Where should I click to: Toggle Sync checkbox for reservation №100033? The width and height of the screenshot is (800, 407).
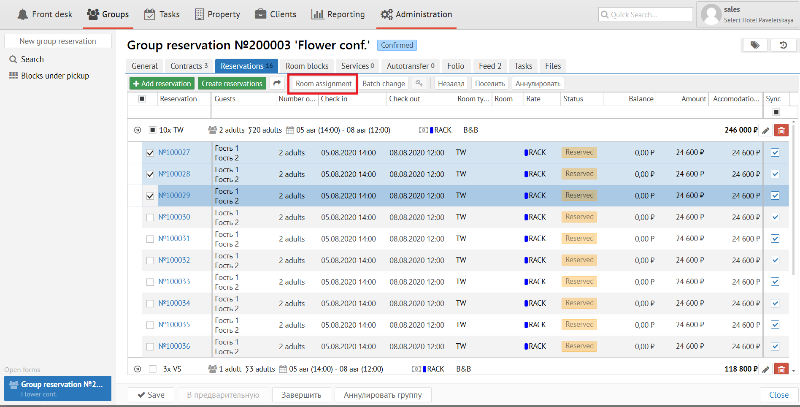[775, 282]
